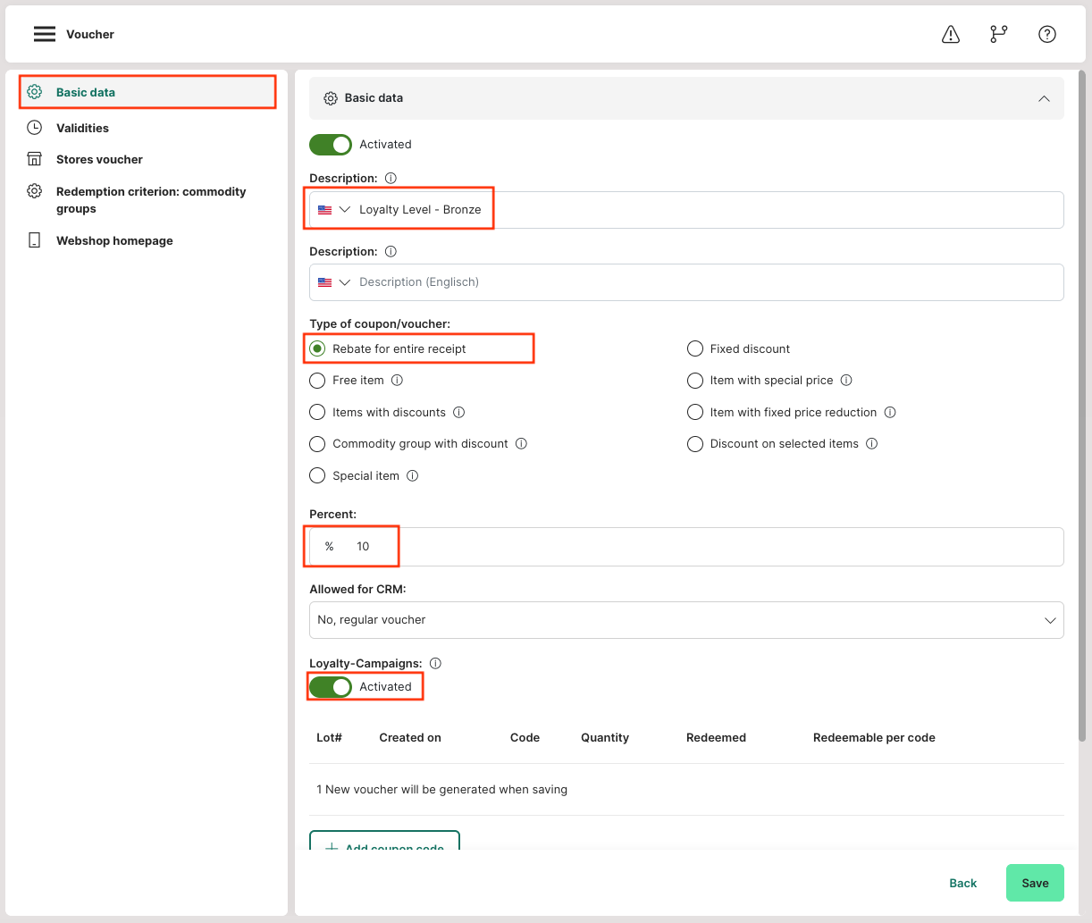The height and width of the screenshot is (923, 1092).
Task: Click info icon beside Special item
Action: 412,476
